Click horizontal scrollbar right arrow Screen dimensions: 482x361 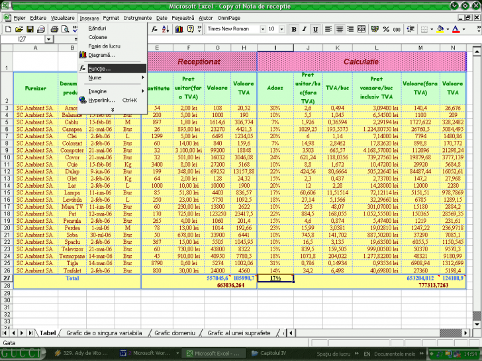coord(466,333)
